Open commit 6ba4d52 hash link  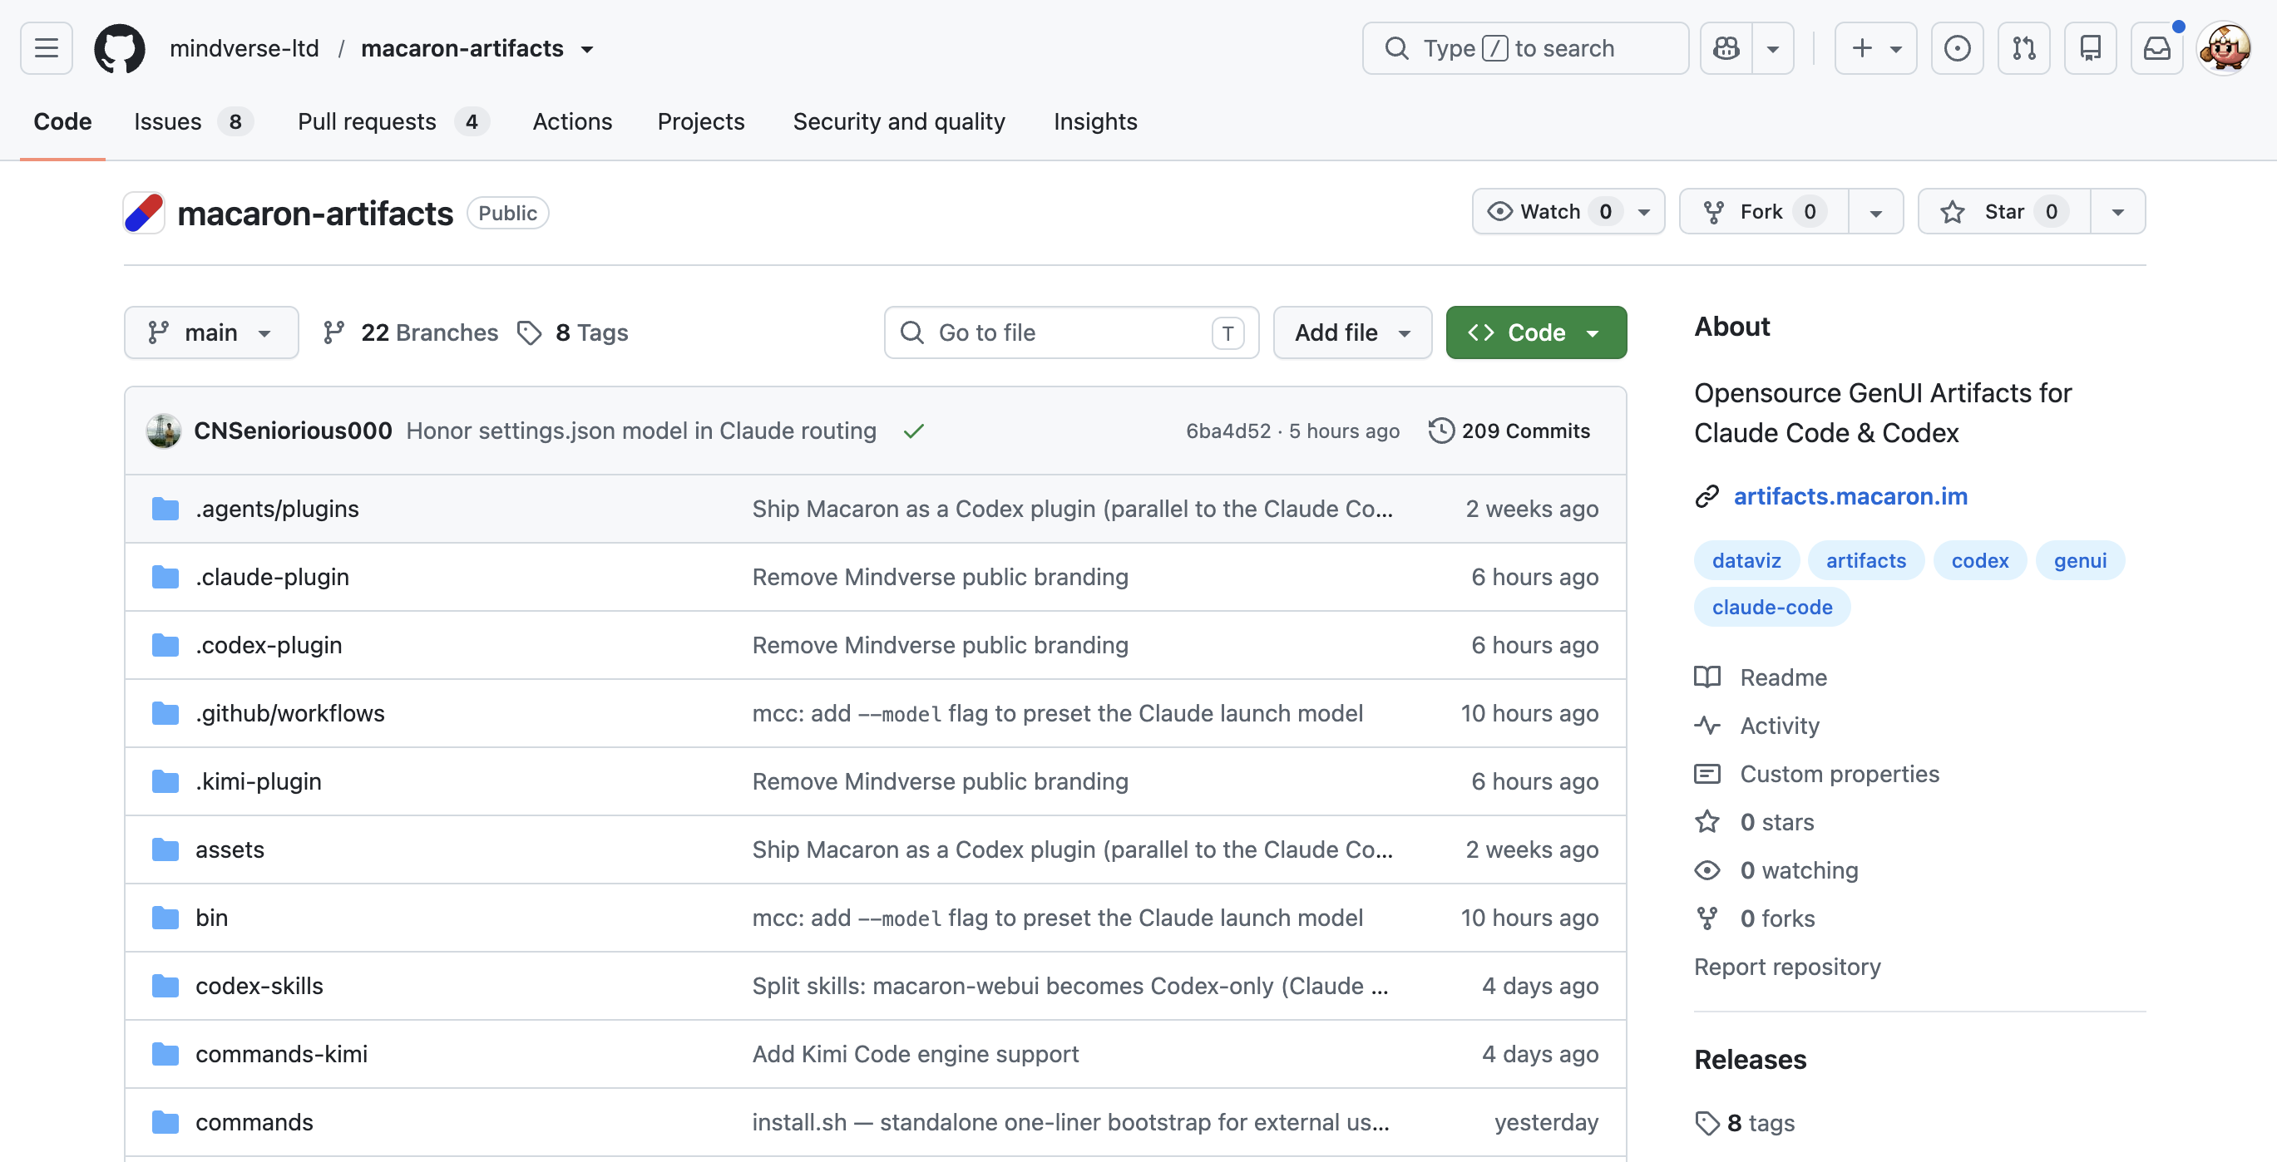click(x=1227, y=431)
